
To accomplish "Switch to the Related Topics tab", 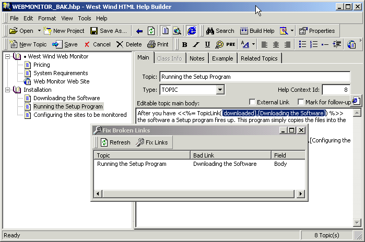I will tap(259, 58).
